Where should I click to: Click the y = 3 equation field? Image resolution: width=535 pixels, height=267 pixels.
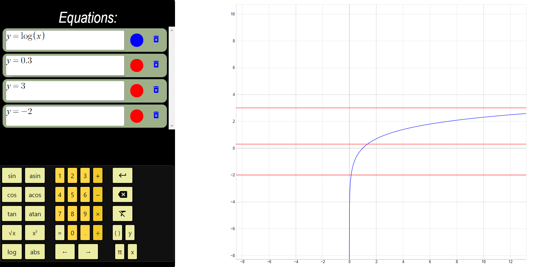(65, 91)
